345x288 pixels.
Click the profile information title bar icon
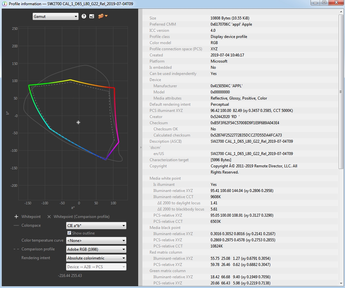click(x=4, y=4)
